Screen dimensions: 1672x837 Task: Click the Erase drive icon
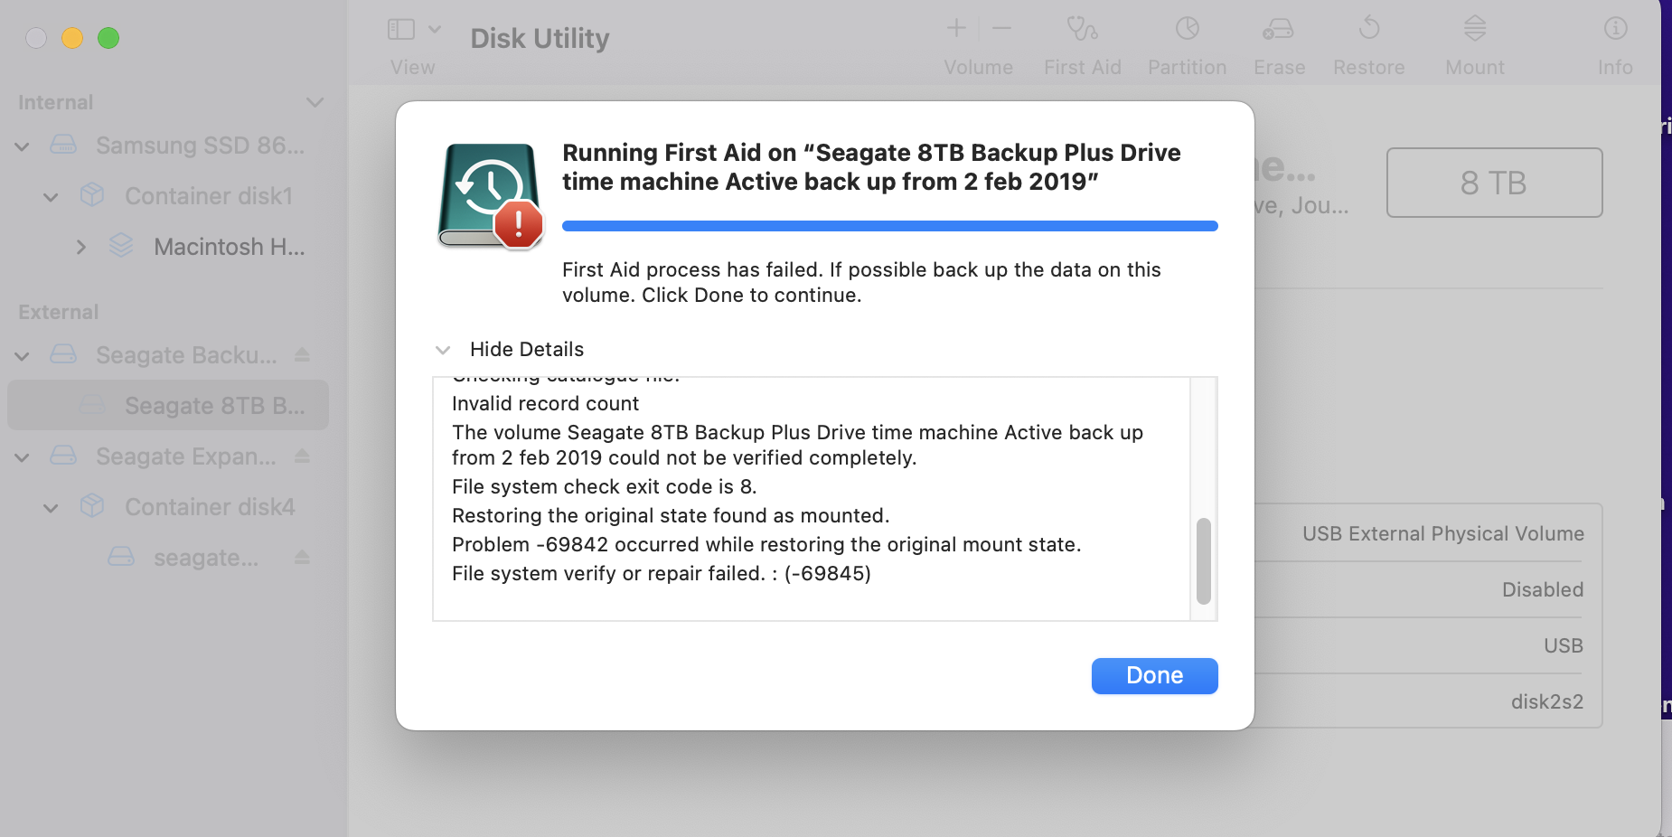click(1278, 29)
